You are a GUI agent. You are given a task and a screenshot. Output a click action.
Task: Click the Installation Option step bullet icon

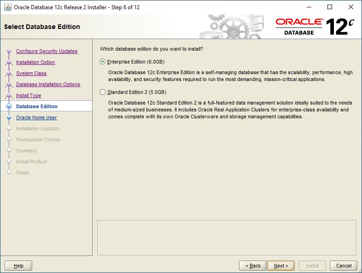point(9,62)
